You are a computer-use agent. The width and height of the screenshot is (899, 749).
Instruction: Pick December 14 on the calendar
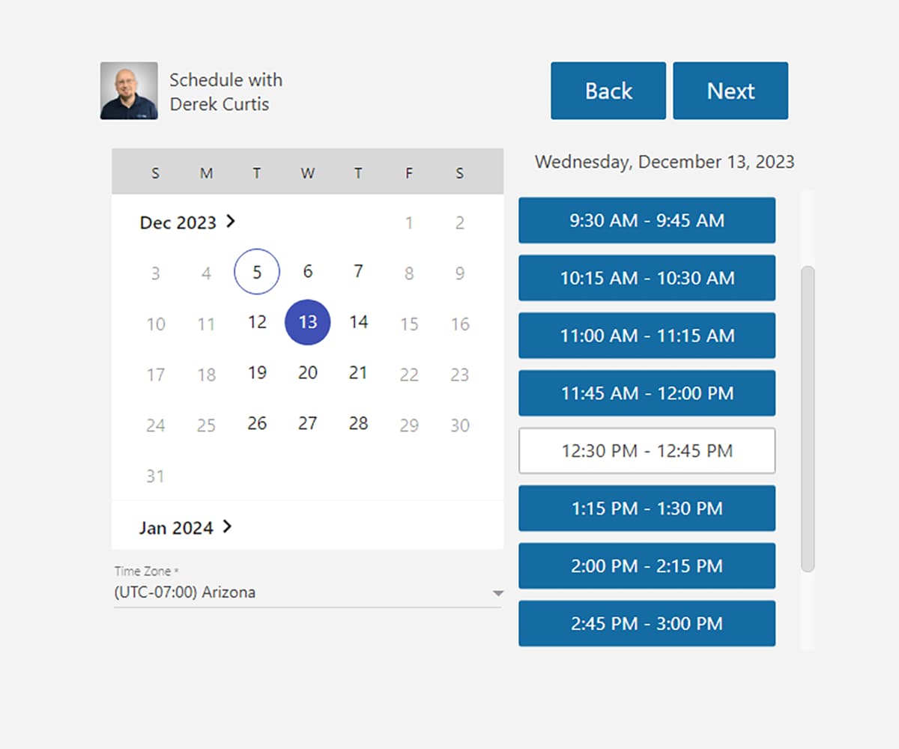point(359,322)
